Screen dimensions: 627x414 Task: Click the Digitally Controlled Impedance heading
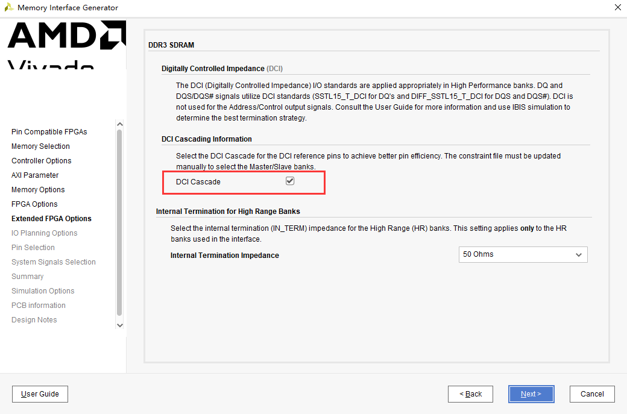coord(222,69)
